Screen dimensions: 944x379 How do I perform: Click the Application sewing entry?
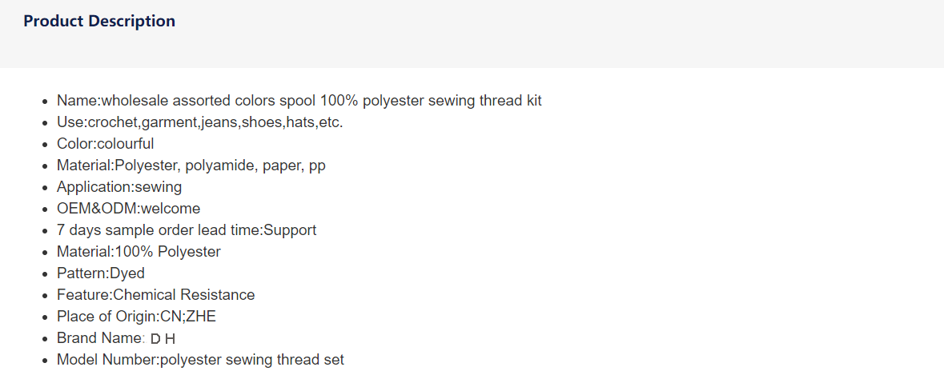(119, 187)
